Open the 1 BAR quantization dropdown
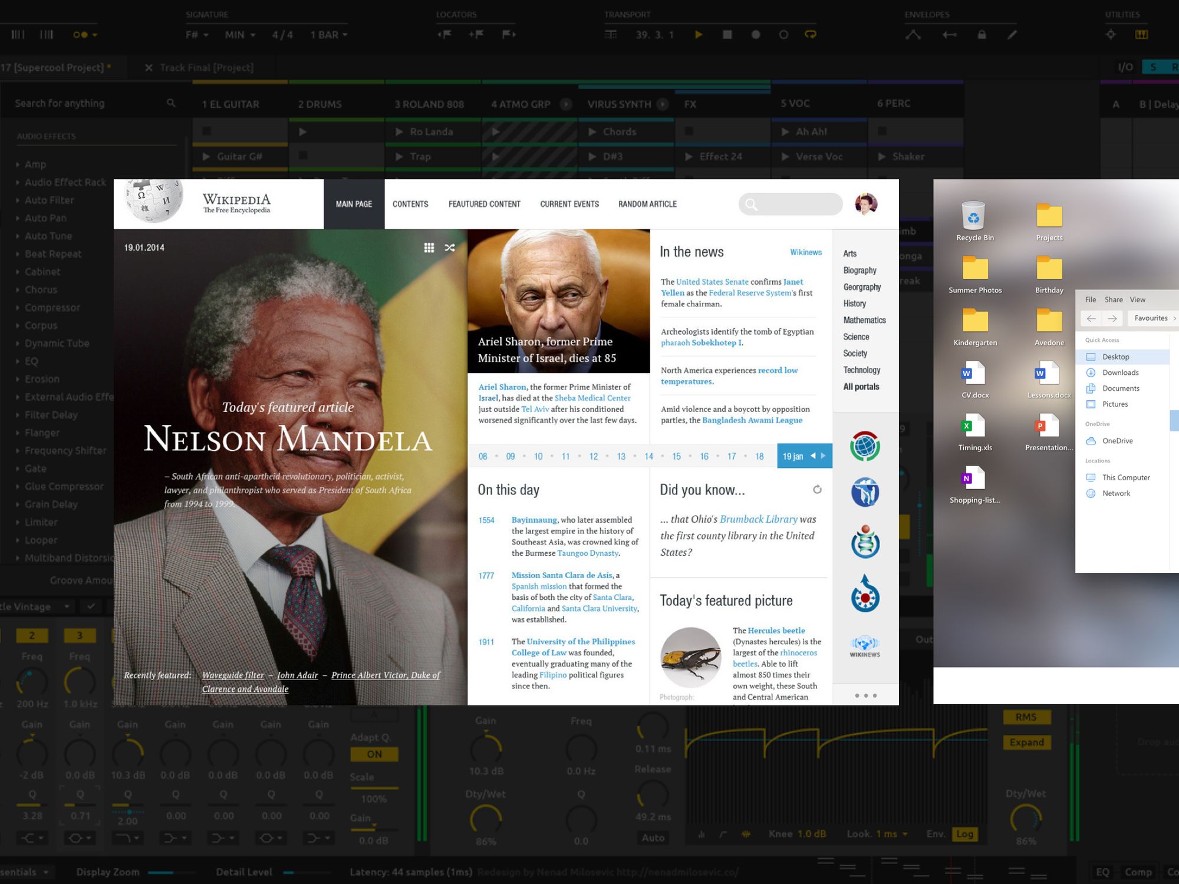Screen dimensions: 1179x884 tap(329, 35)
